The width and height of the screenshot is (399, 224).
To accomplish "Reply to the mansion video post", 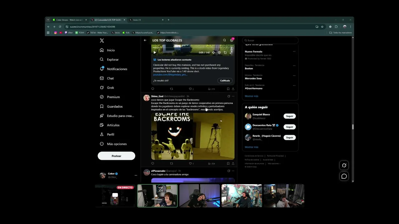I will click(153, 89).
